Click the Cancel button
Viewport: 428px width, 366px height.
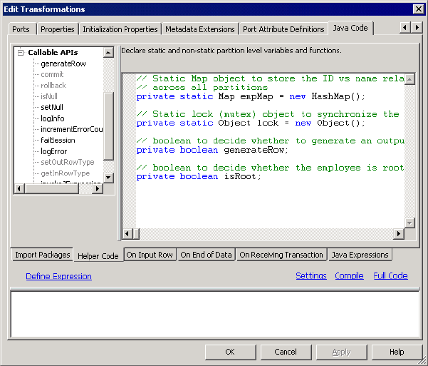(x=286, y=352)
